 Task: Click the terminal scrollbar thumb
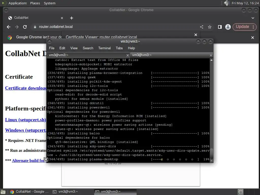(212, 153)
